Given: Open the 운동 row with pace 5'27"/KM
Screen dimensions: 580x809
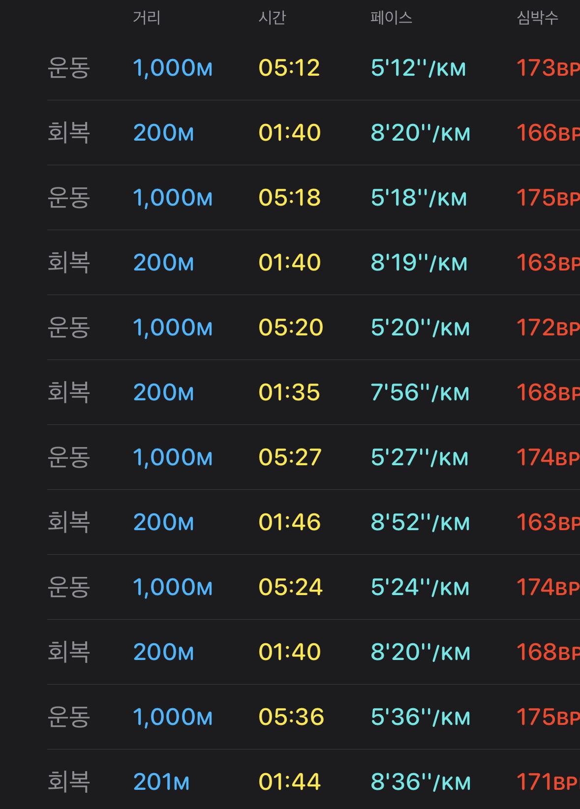Looking at the screenshot, I should pos(313,457).
